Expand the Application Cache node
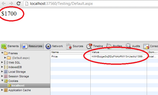The image size is (158, 95). pyautogui.click(x=2, y=90)
